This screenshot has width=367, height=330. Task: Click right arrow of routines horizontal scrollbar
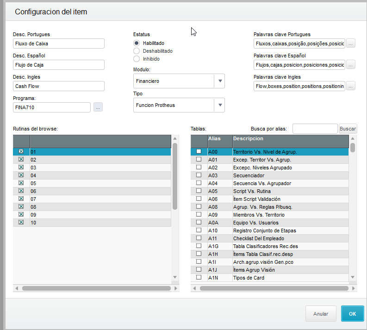pos(175,288)
